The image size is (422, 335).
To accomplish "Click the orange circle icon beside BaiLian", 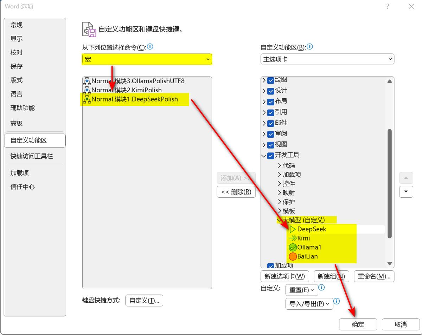I will 293,257.
